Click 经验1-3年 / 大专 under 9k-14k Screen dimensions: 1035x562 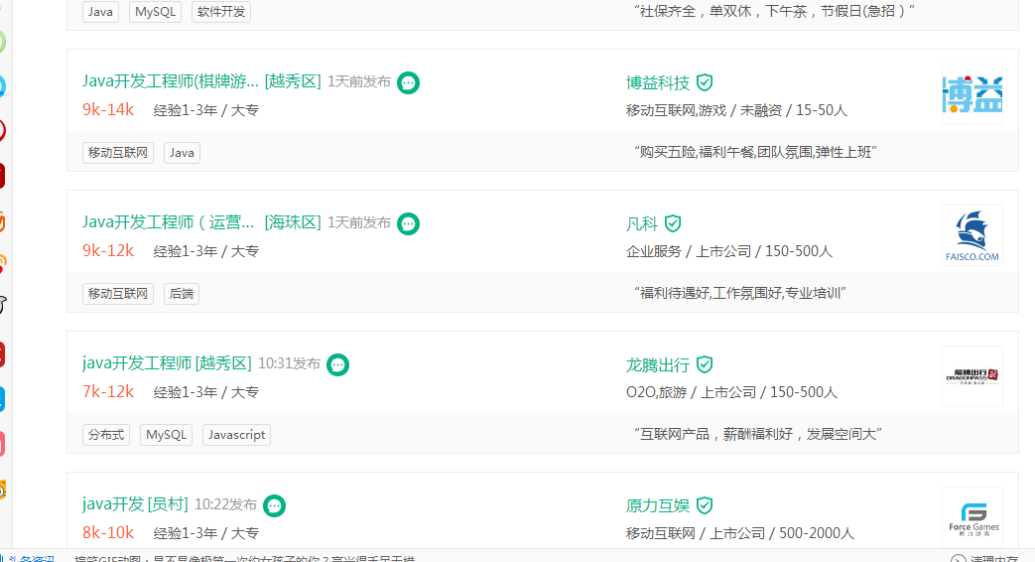pyautogui.click(x=206, y=110)
